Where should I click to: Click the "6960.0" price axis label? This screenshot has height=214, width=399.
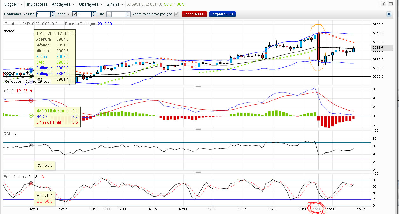[378, 24]
